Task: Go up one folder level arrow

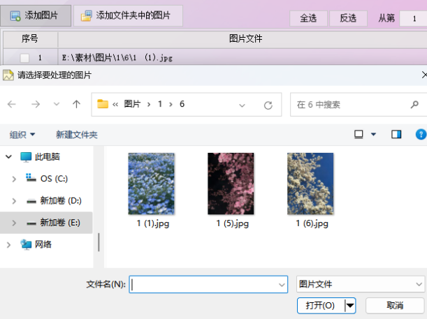Action: [76, 104]
